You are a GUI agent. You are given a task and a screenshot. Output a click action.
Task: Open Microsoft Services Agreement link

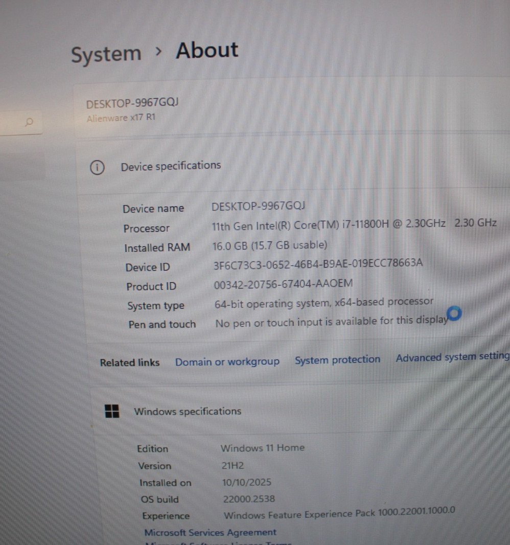[x=210, y=532]
